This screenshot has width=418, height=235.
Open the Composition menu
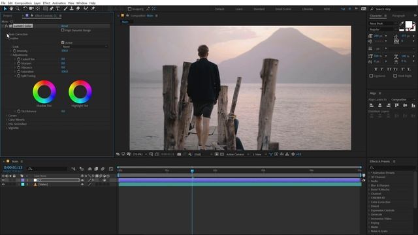pyautogui.click(x=24, y=3)
